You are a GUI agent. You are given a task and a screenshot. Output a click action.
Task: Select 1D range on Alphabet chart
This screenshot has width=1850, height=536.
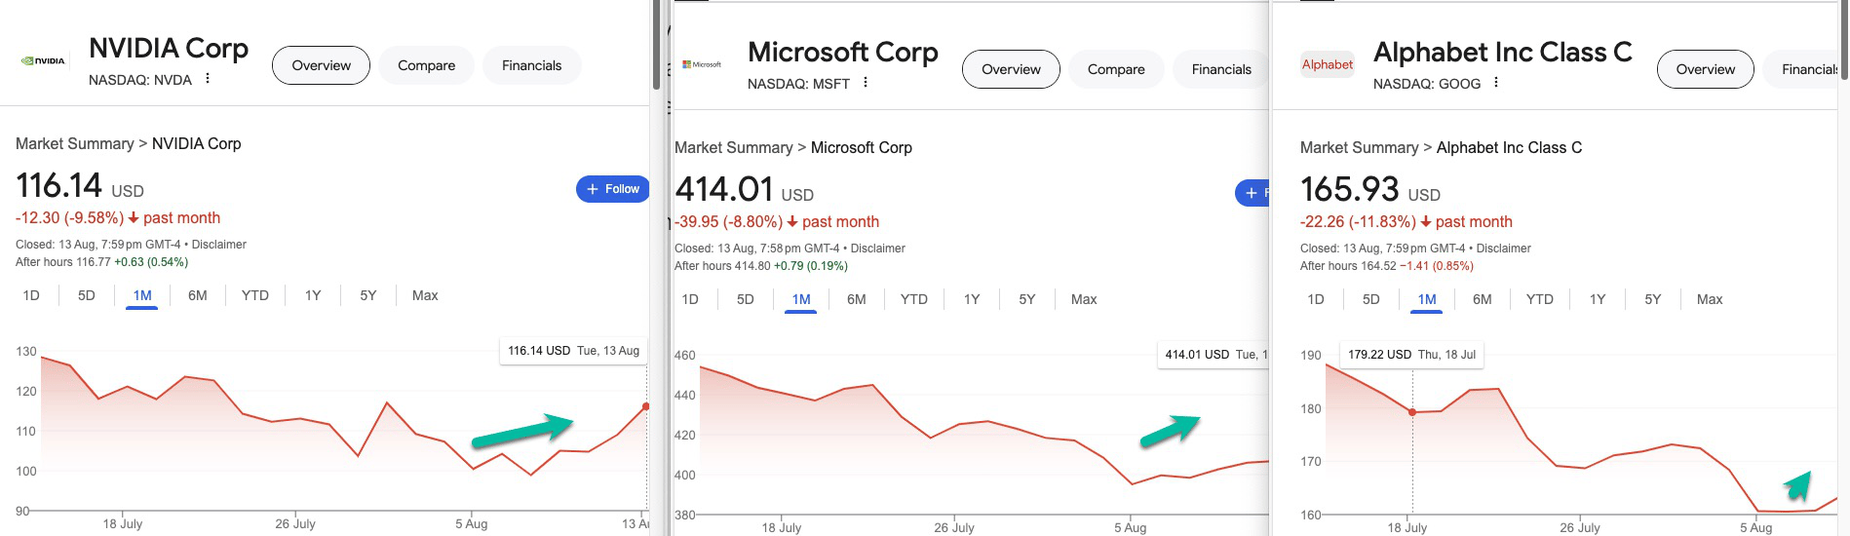tap(1316, 299)
